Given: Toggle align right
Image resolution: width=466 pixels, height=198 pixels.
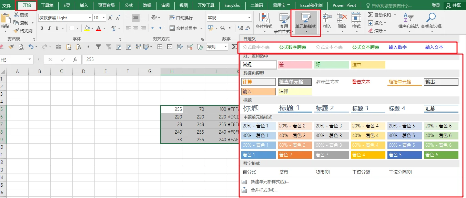Looking at the screenshot, I should (x=144, y=28).
